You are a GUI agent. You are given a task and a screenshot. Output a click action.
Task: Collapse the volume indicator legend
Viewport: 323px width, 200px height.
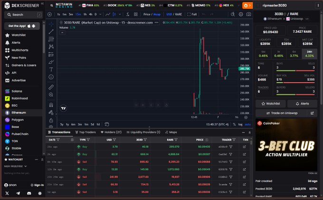click(62, 33)
